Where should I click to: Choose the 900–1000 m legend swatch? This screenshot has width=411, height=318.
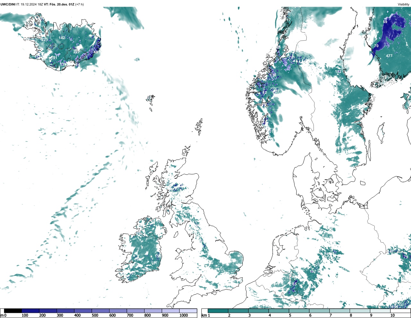click(x=171, y=311)
